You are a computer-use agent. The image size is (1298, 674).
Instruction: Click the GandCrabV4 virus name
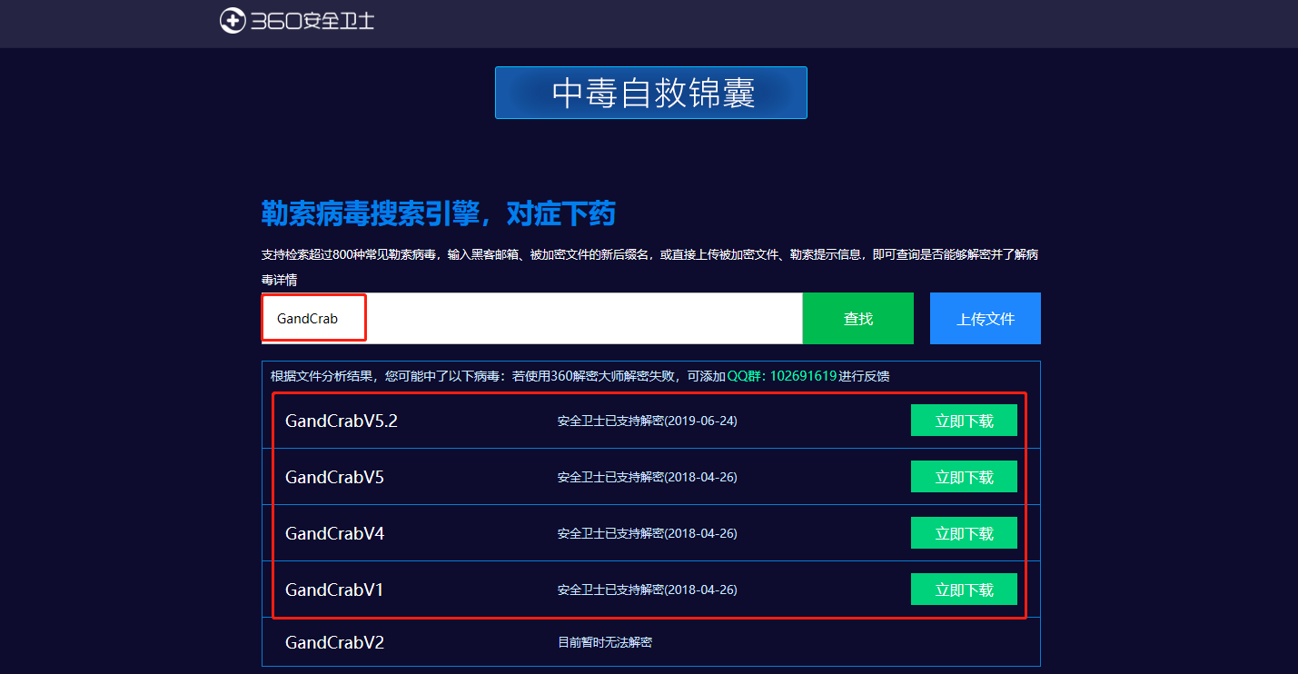click(334, 534)
